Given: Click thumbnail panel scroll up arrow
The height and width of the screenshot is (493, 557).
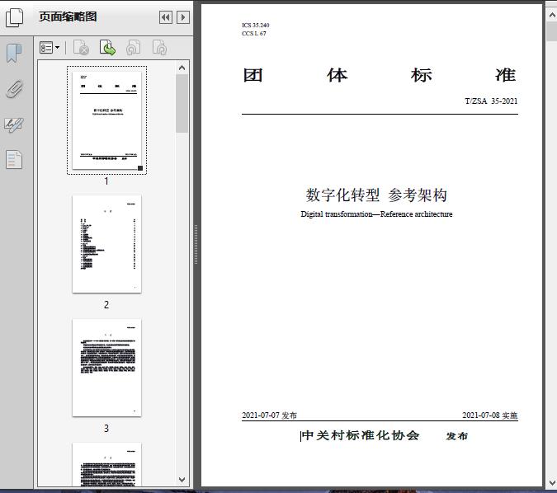Looking at the screenshot, I should point(182,68).
